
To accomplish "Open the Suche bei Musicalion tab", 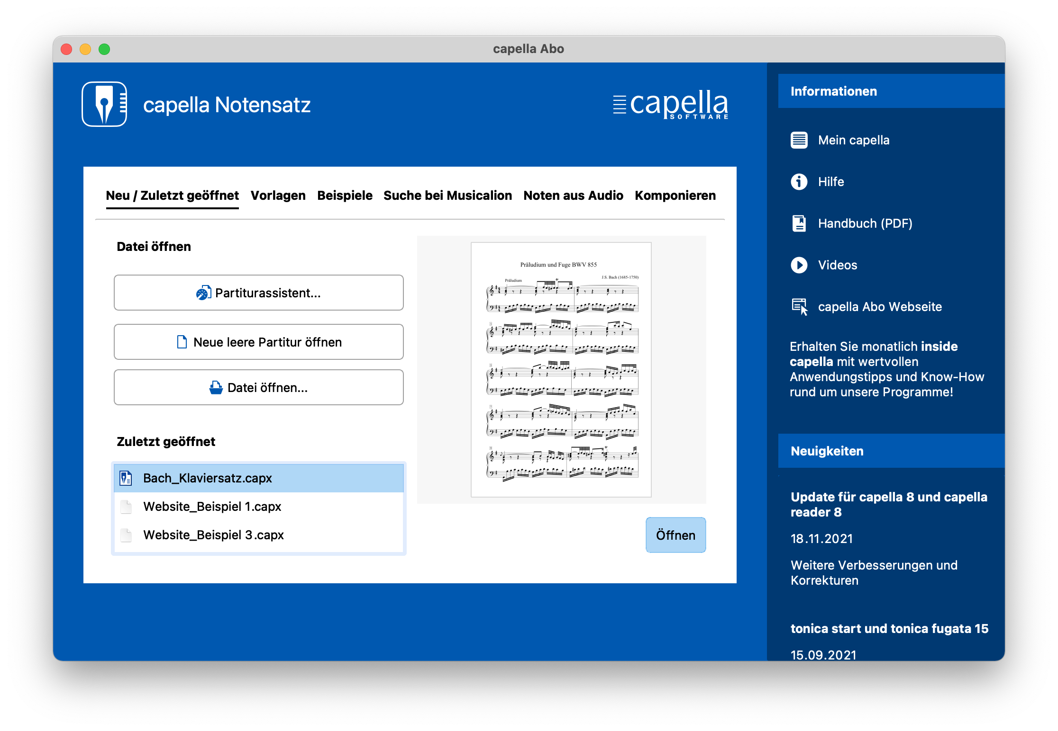I will pos(447,196).
